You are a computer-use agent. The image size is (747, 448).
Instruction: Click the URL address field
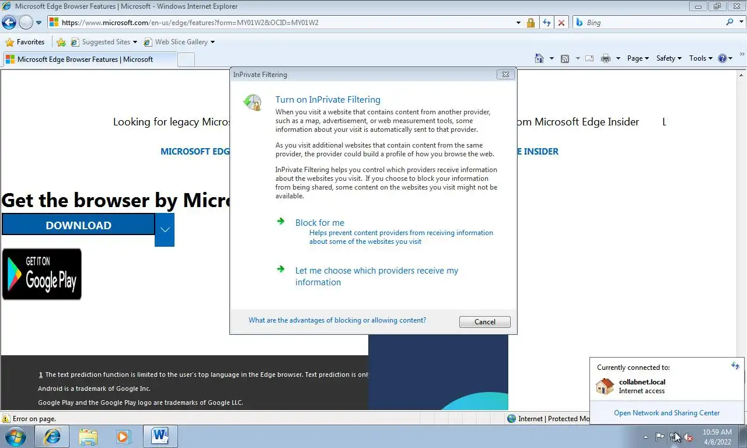click(280, 23)
